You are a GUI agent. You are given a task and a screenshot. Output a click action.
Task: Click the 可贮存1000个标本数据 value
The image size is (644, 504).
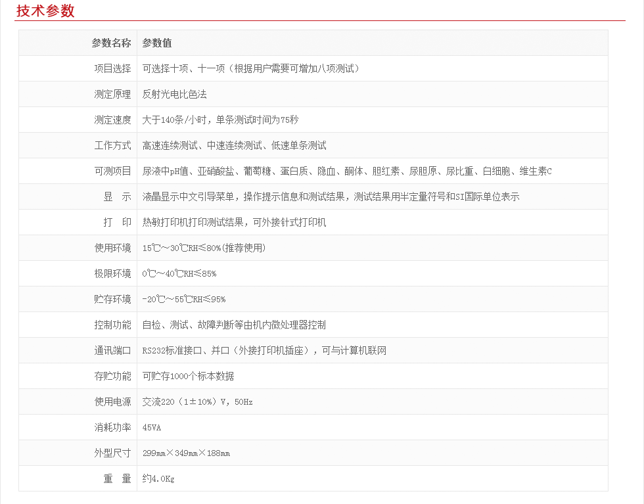188,377
